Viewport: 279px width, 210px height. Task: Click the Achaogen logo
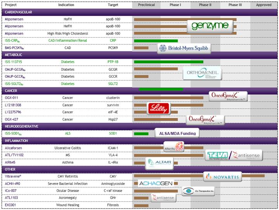156,183
